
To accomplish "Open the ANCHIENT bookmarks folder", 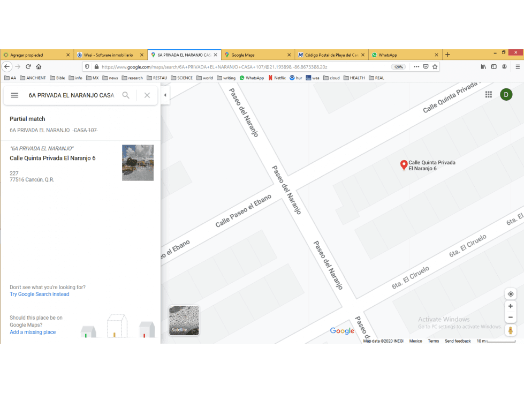I will click(33, 78).
